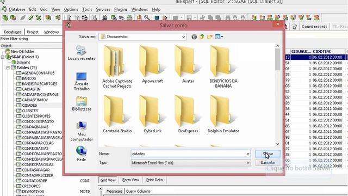
Task: Open the Grid menu
Action: (x=43, y=9)
